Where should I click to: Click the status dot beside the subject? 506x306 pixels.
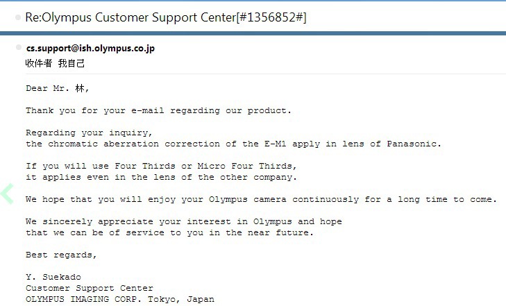18,17
